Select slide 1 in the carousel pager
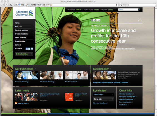Image resolution: width=157 pixels, height=116 pixels. 92,20
